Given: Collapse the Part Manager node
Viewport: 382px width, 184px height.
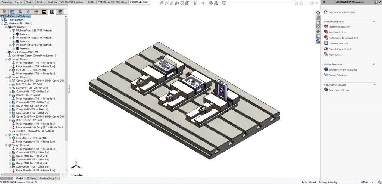Looking at the screenshot, I should coord(6,27).
